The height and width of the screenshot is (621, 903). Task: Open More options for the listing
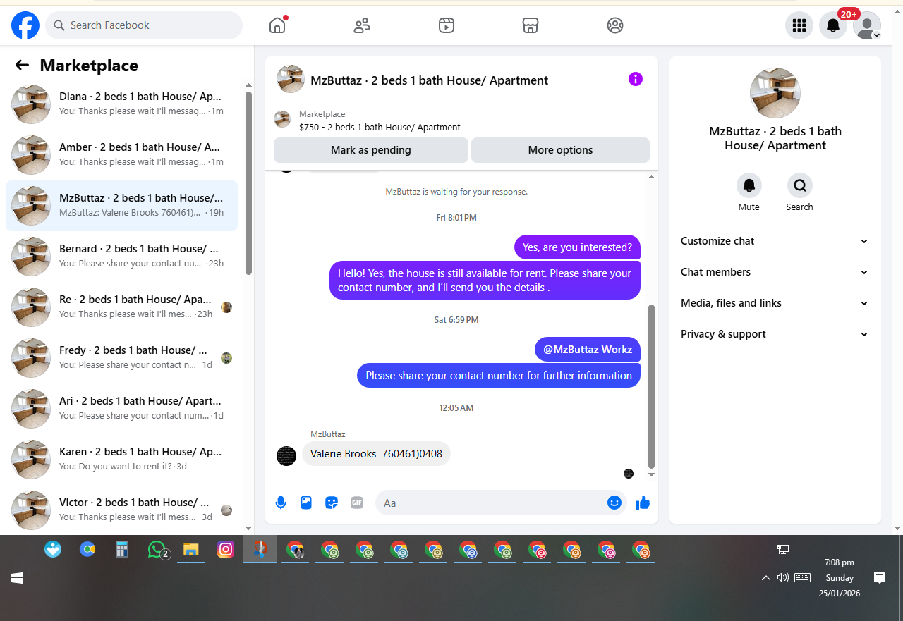561,150
